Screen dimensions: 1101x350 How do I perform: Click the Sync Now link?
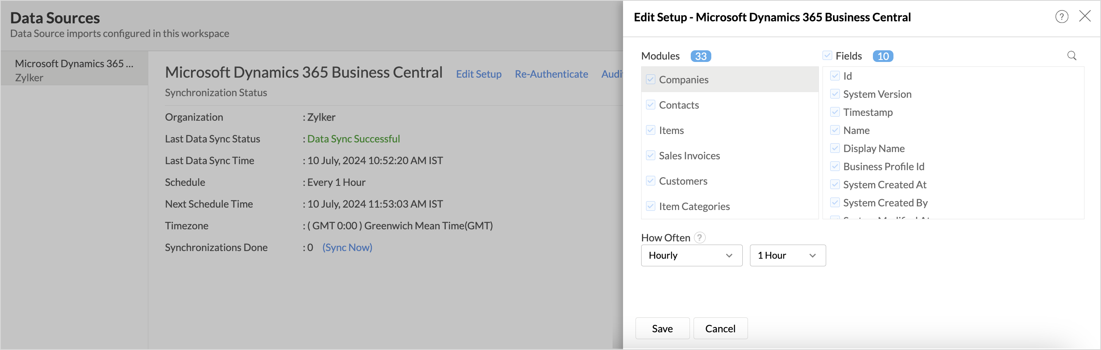click(x=347, y=247)
